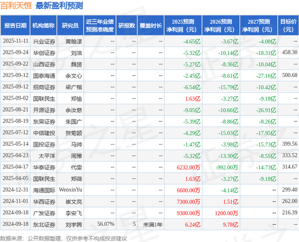Viewport: 299px width, 242px height.
Task: Click 东吴证券 institution name
Action: pyautogui.click(x=44, y=121)
